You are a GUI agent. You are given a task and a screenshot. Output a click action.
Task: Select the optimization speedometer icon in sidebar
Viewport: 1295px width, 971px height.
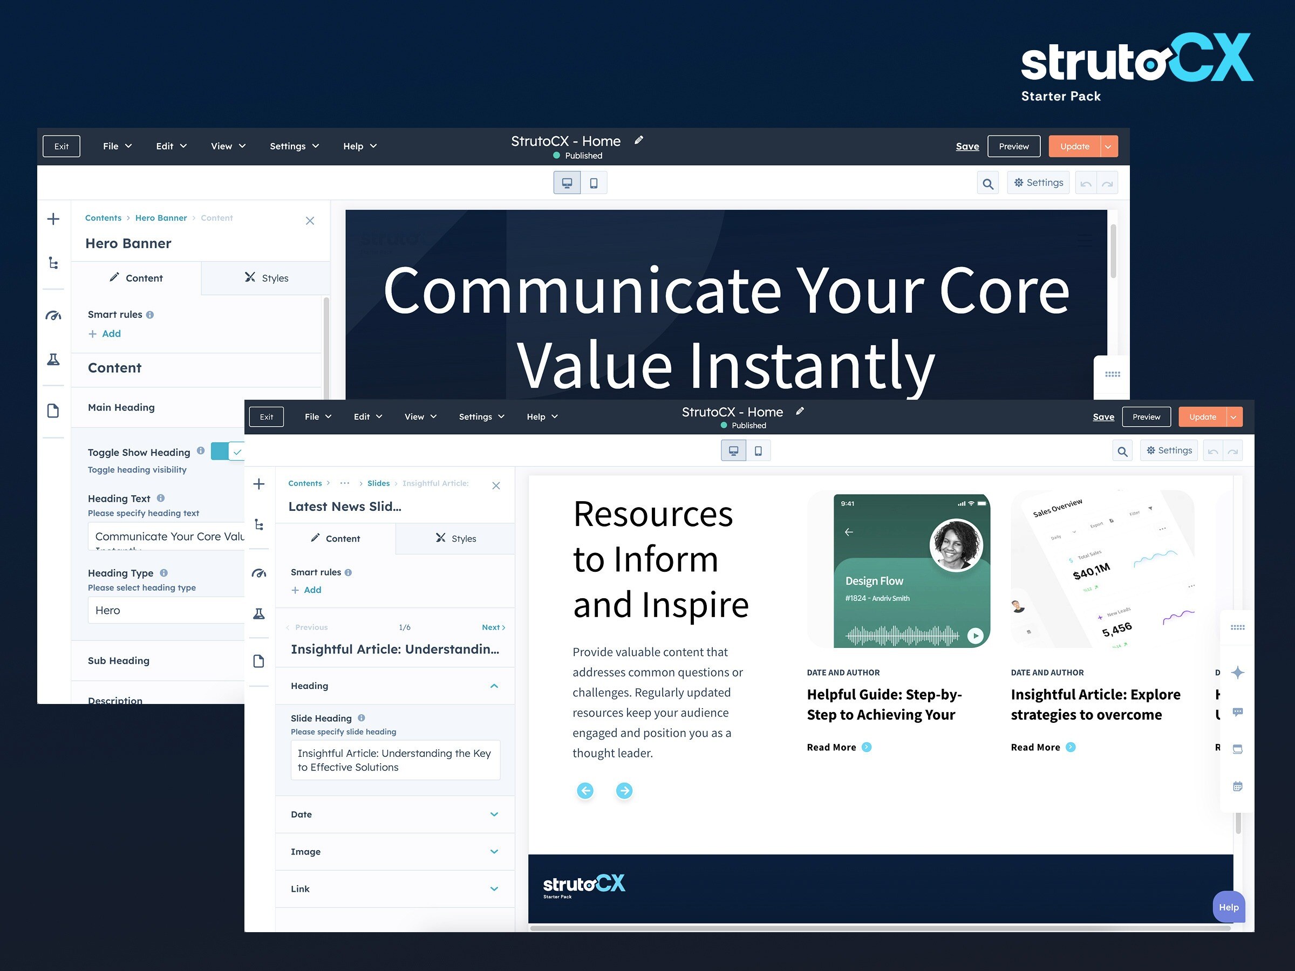coord(259,573)
